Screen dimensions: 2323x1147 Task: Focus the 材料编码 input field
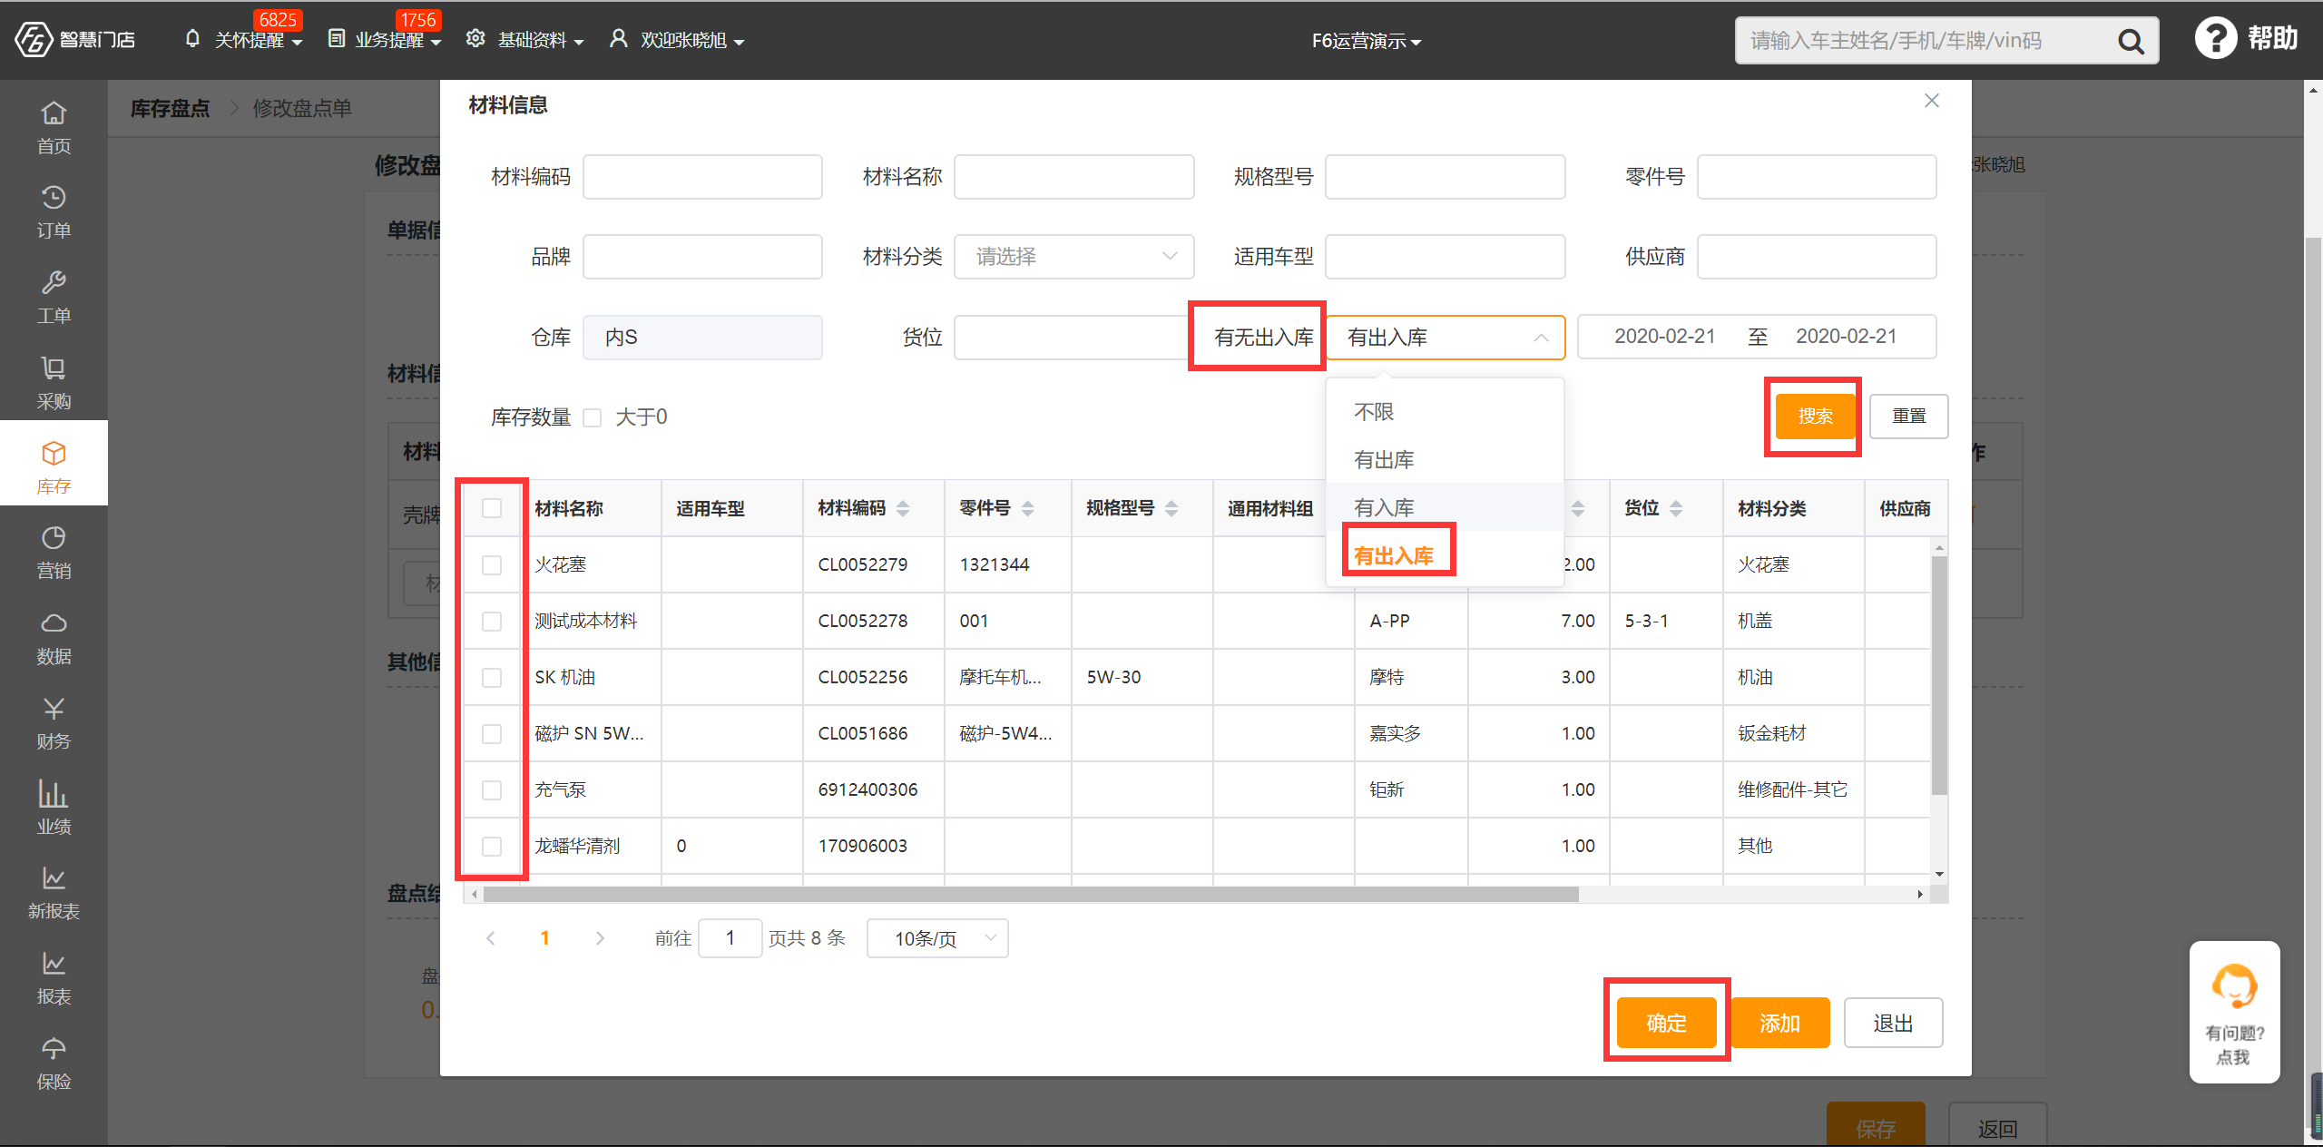702,177
